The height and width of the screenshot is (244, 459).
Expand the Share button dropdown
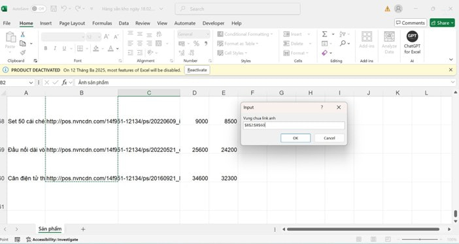point(452,23)
